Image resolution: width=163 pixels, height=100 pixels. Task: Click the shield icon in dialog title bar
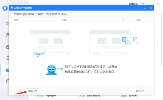[12, 8]
